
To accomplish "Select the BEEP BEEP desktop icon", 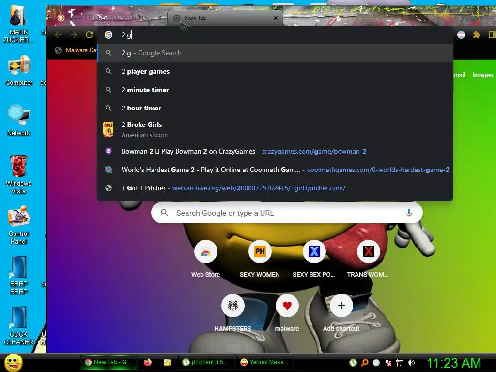I will 19,275.
